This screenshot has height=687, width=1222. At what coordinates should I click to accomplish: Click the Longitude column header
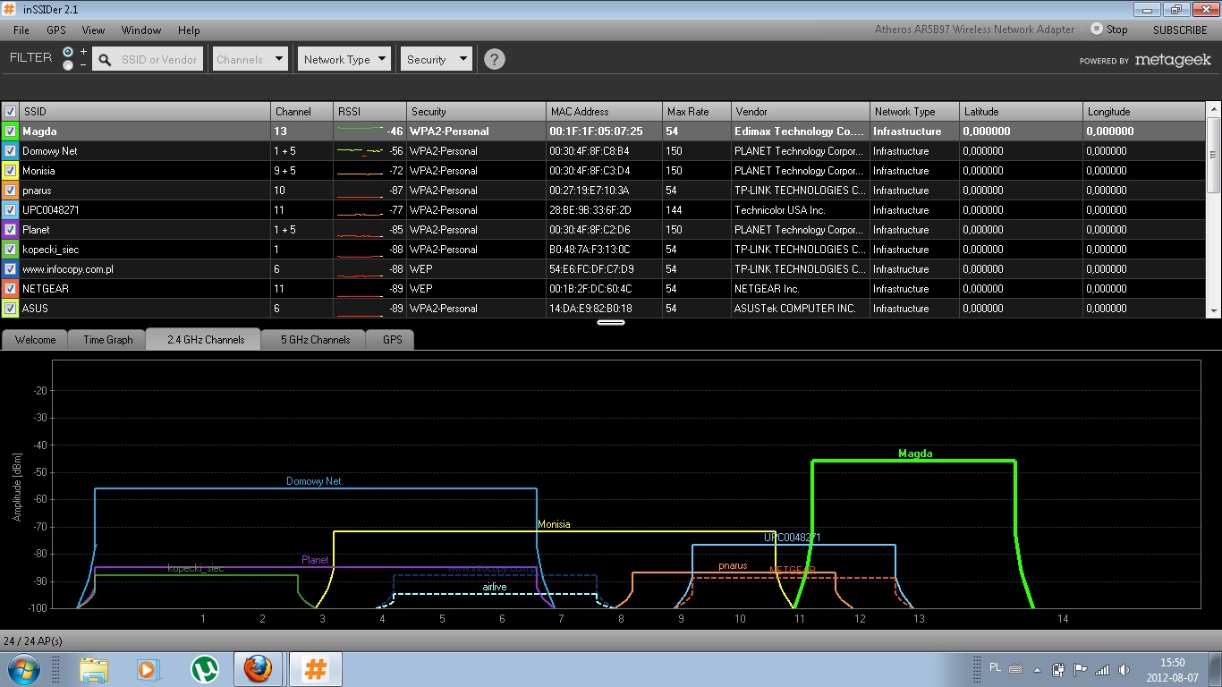pos(1144,111)
